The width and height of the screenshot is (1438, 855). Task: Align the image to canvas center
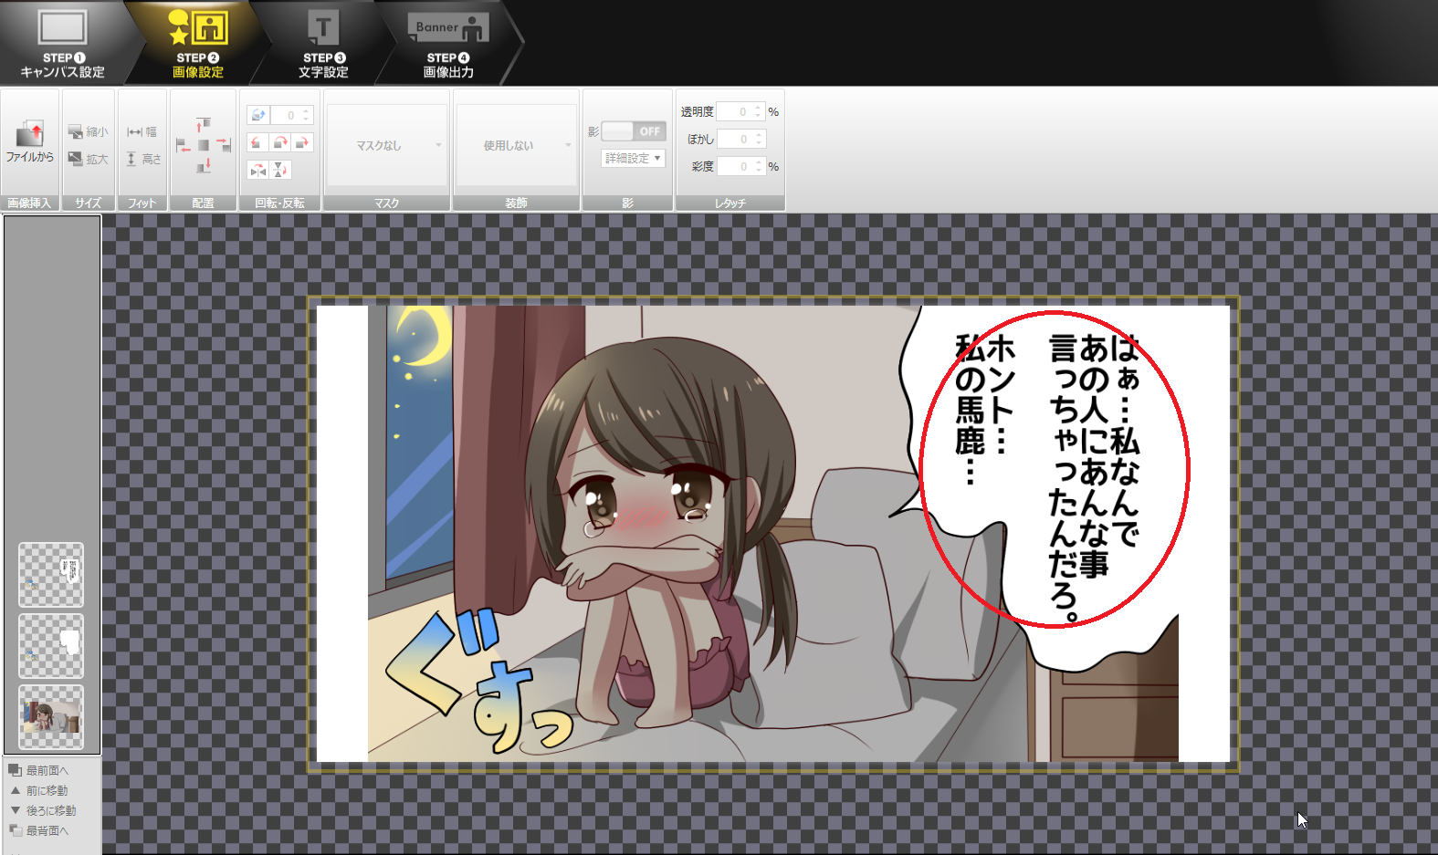(203, 145)
